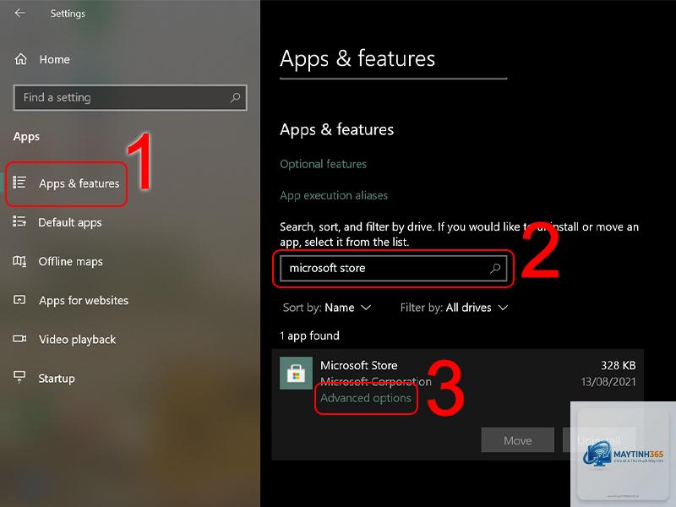The width and height of the screenshot is (676, 507).
Task: Click the app search field containing microsoft store
Action: pos(393,268)
